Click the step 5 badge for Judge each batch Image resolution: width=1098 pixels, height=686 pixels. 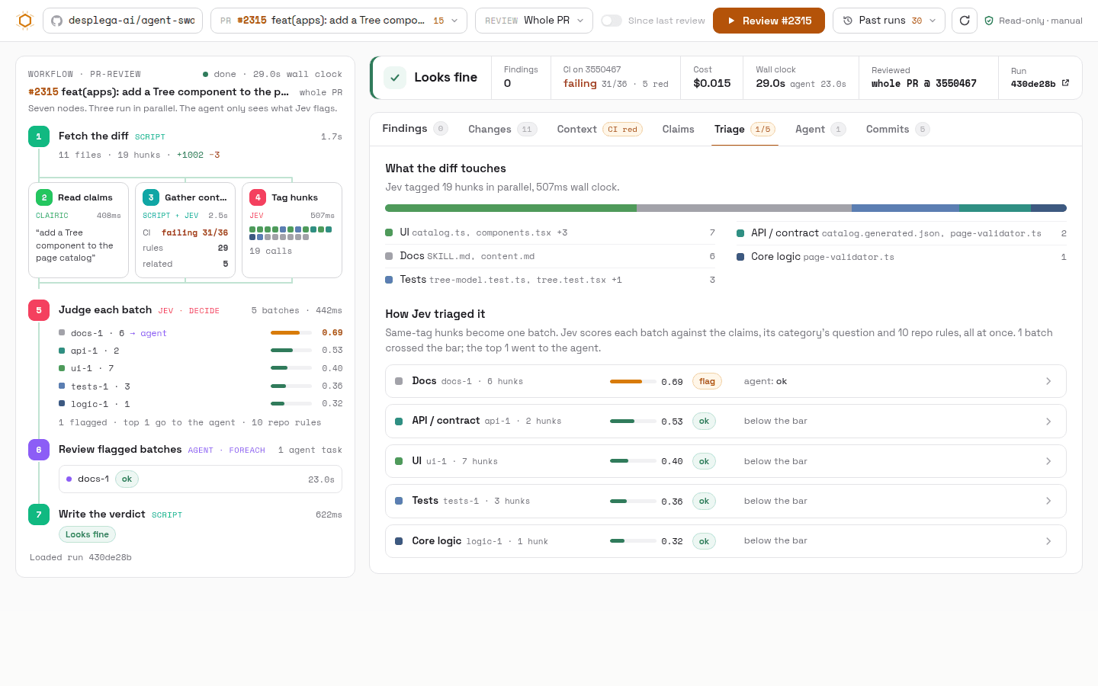tap(39, 310)
